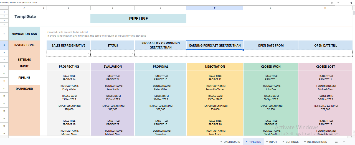The image size is (355, 145).
Task: Click the Open Date From input cell
Action: click(x=271, y=53)
